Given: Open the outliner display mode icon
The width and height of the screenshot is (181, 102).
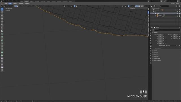Looking at the screenshot, I should (154, 6).
